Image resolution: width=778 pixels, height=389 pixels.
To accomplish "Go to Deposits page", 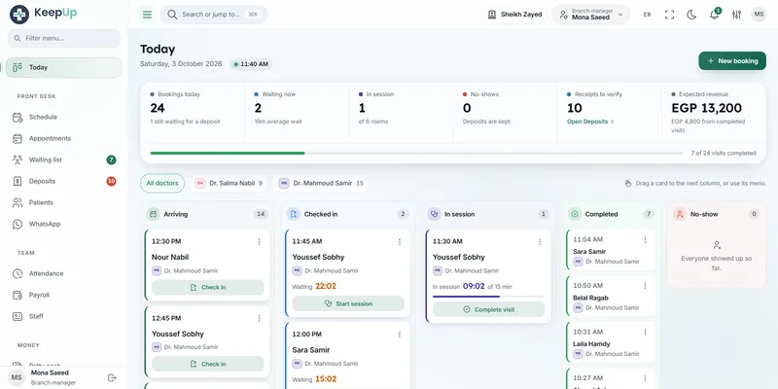I will 63,181.
